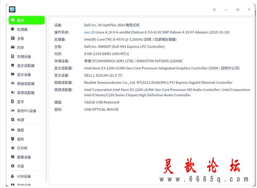This screenshot has width=257, height=188.
Task: Click the Realtek Ethernet Controller text
Action: tap(158, 82)
